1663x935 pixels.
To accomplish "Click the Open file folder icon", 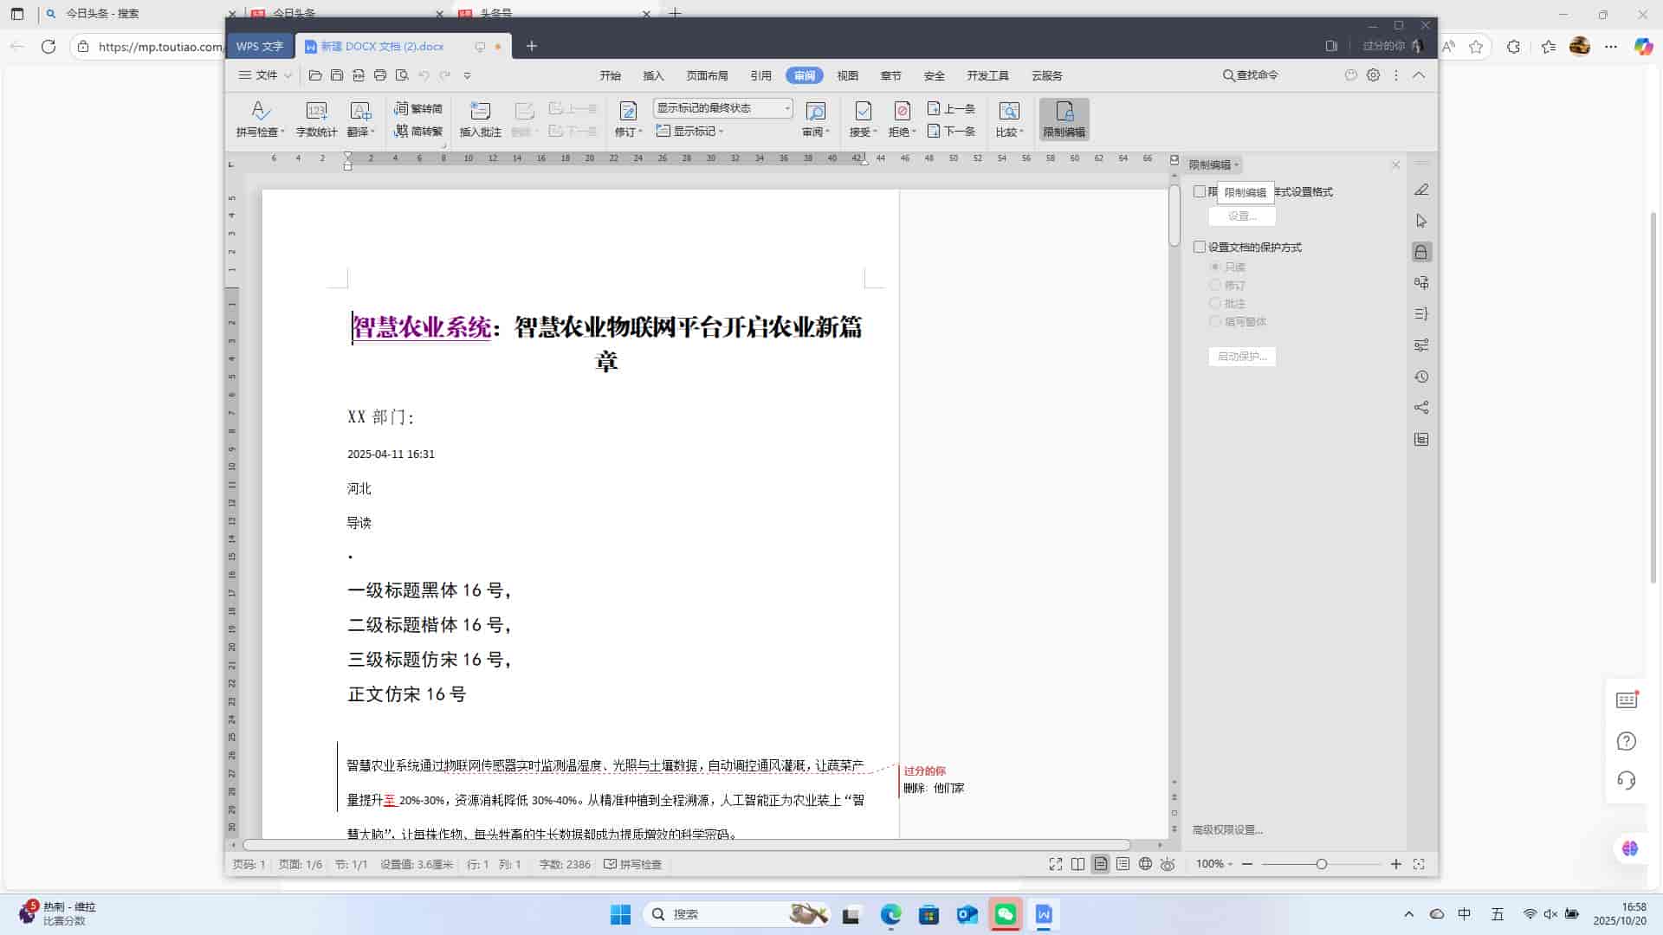I will pos(315,75).
